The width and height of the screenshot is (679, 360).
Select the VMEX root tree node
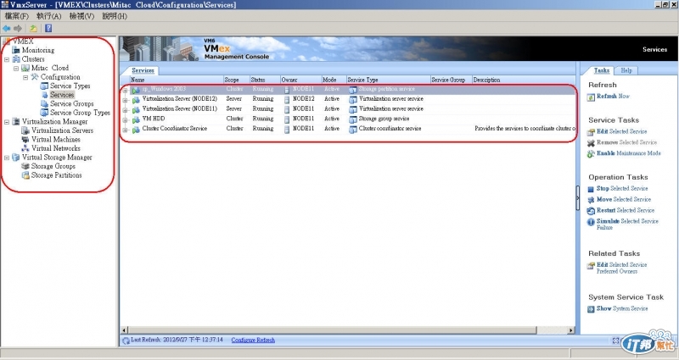click(23, 42)
